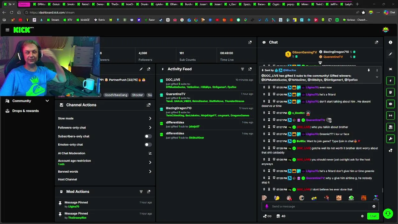Expand the pinned message chevron

[377, 77]
